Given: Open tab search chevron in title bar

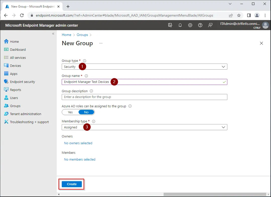Looking at the screenshot, I should [x=230, y=4].
